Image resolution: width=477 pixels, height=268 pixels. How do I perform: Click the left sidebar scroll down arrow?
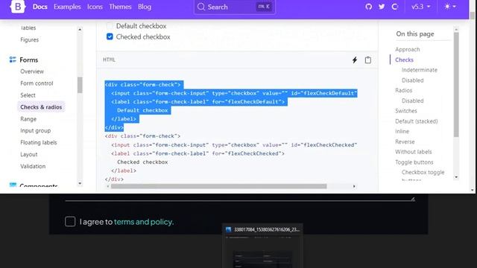tap(80, 183)
